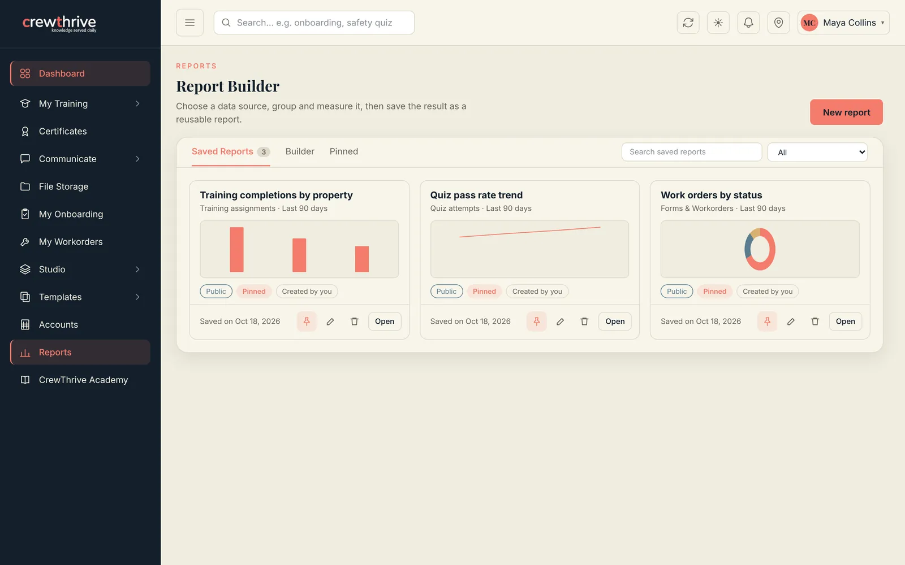Open Accounts in sidebar
This screenshot has height=565, width=905.
[80, 325]
